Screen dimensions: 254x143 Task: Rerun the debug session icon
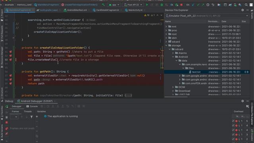(7, 106)
